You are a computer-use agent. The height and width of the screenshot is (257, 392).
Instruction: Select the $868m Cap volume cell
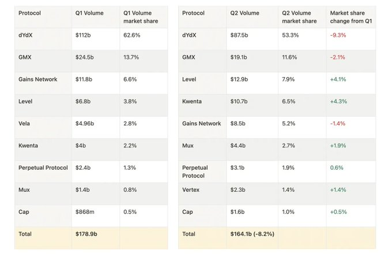(x=96, y=215)
